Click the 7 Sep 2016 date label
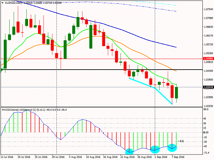Viewport: 214px width, 160px height. click(178, 157)
